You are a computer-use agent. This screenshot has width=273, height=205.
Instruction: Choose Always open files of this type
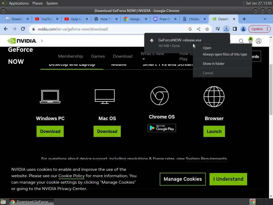point(222,54)
